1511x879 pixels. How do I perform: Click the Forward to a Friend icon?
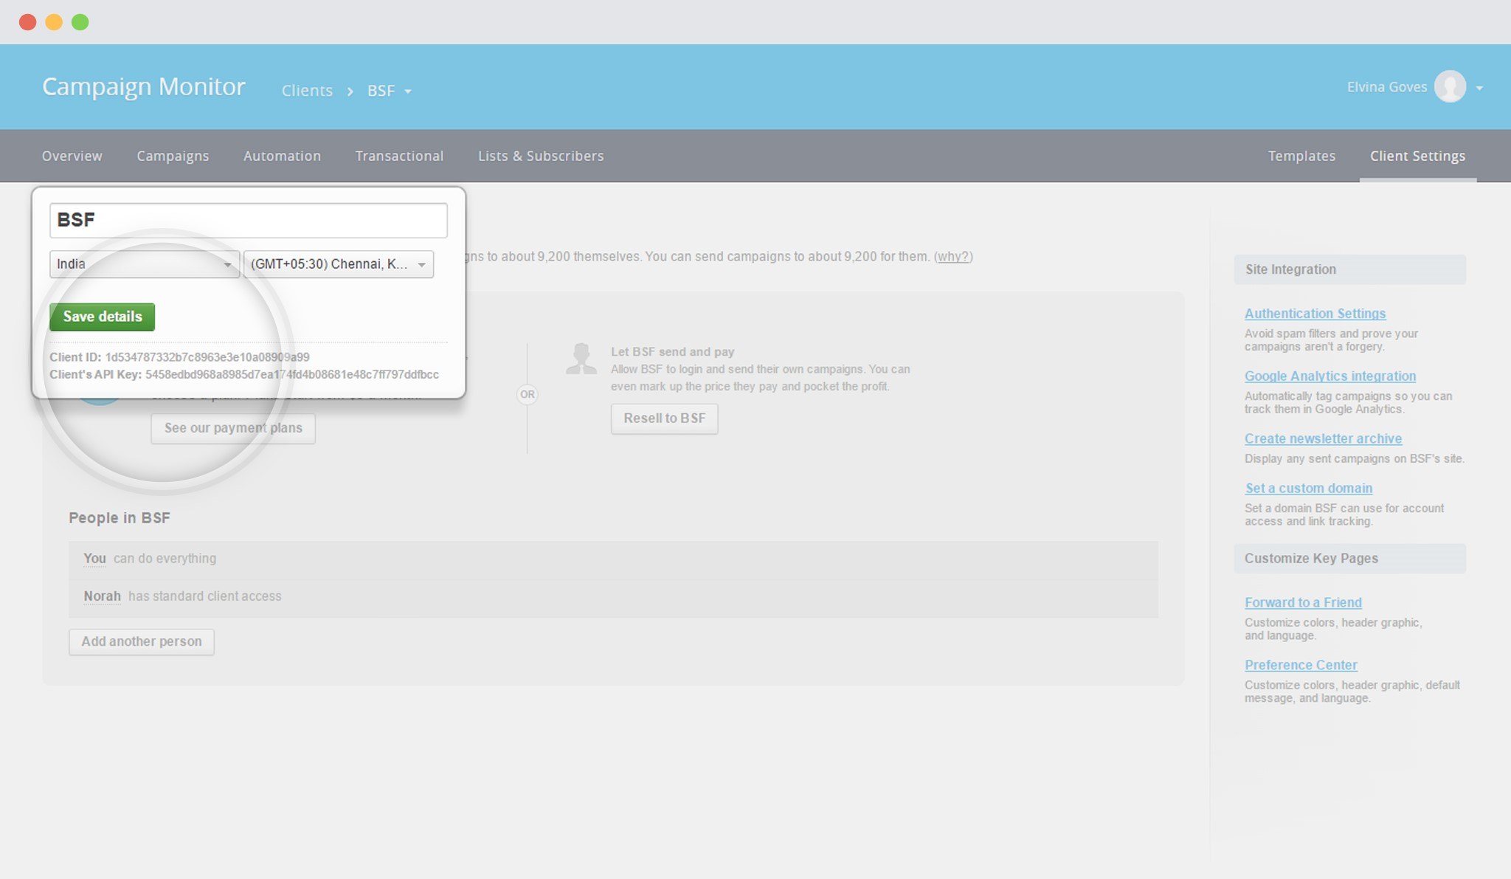[x=1303, y=601]
